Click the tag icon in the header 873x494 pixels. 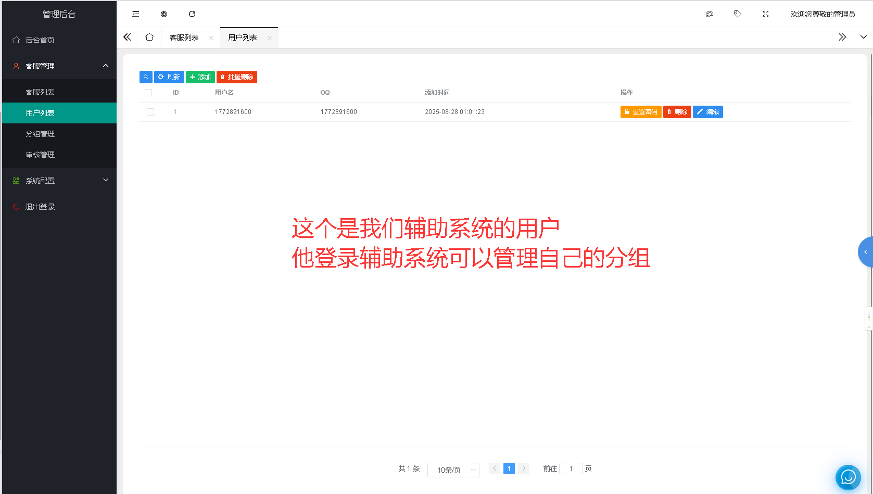[737, 14]
